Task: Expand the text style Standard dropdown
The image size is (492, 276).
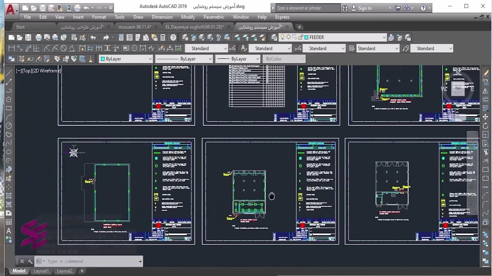Action: pyautogui.click(x=225, y=49)
